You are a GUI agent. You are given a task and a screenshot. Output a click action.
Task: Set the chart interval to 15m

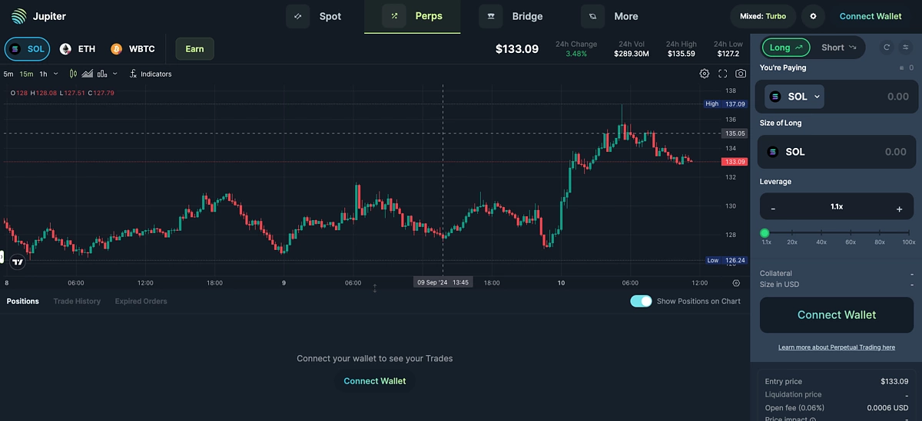[x=26, y=74]
